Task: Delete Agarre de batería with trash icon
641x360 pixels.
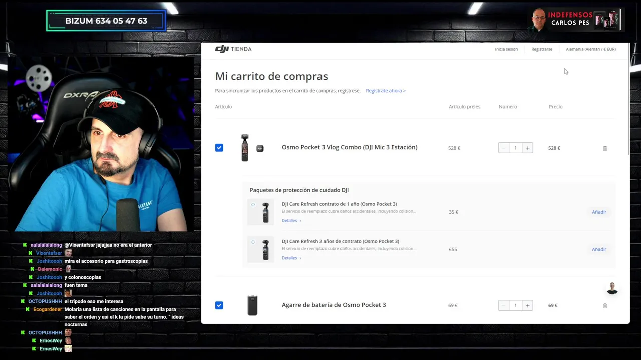Action: [x=605, y=306]
